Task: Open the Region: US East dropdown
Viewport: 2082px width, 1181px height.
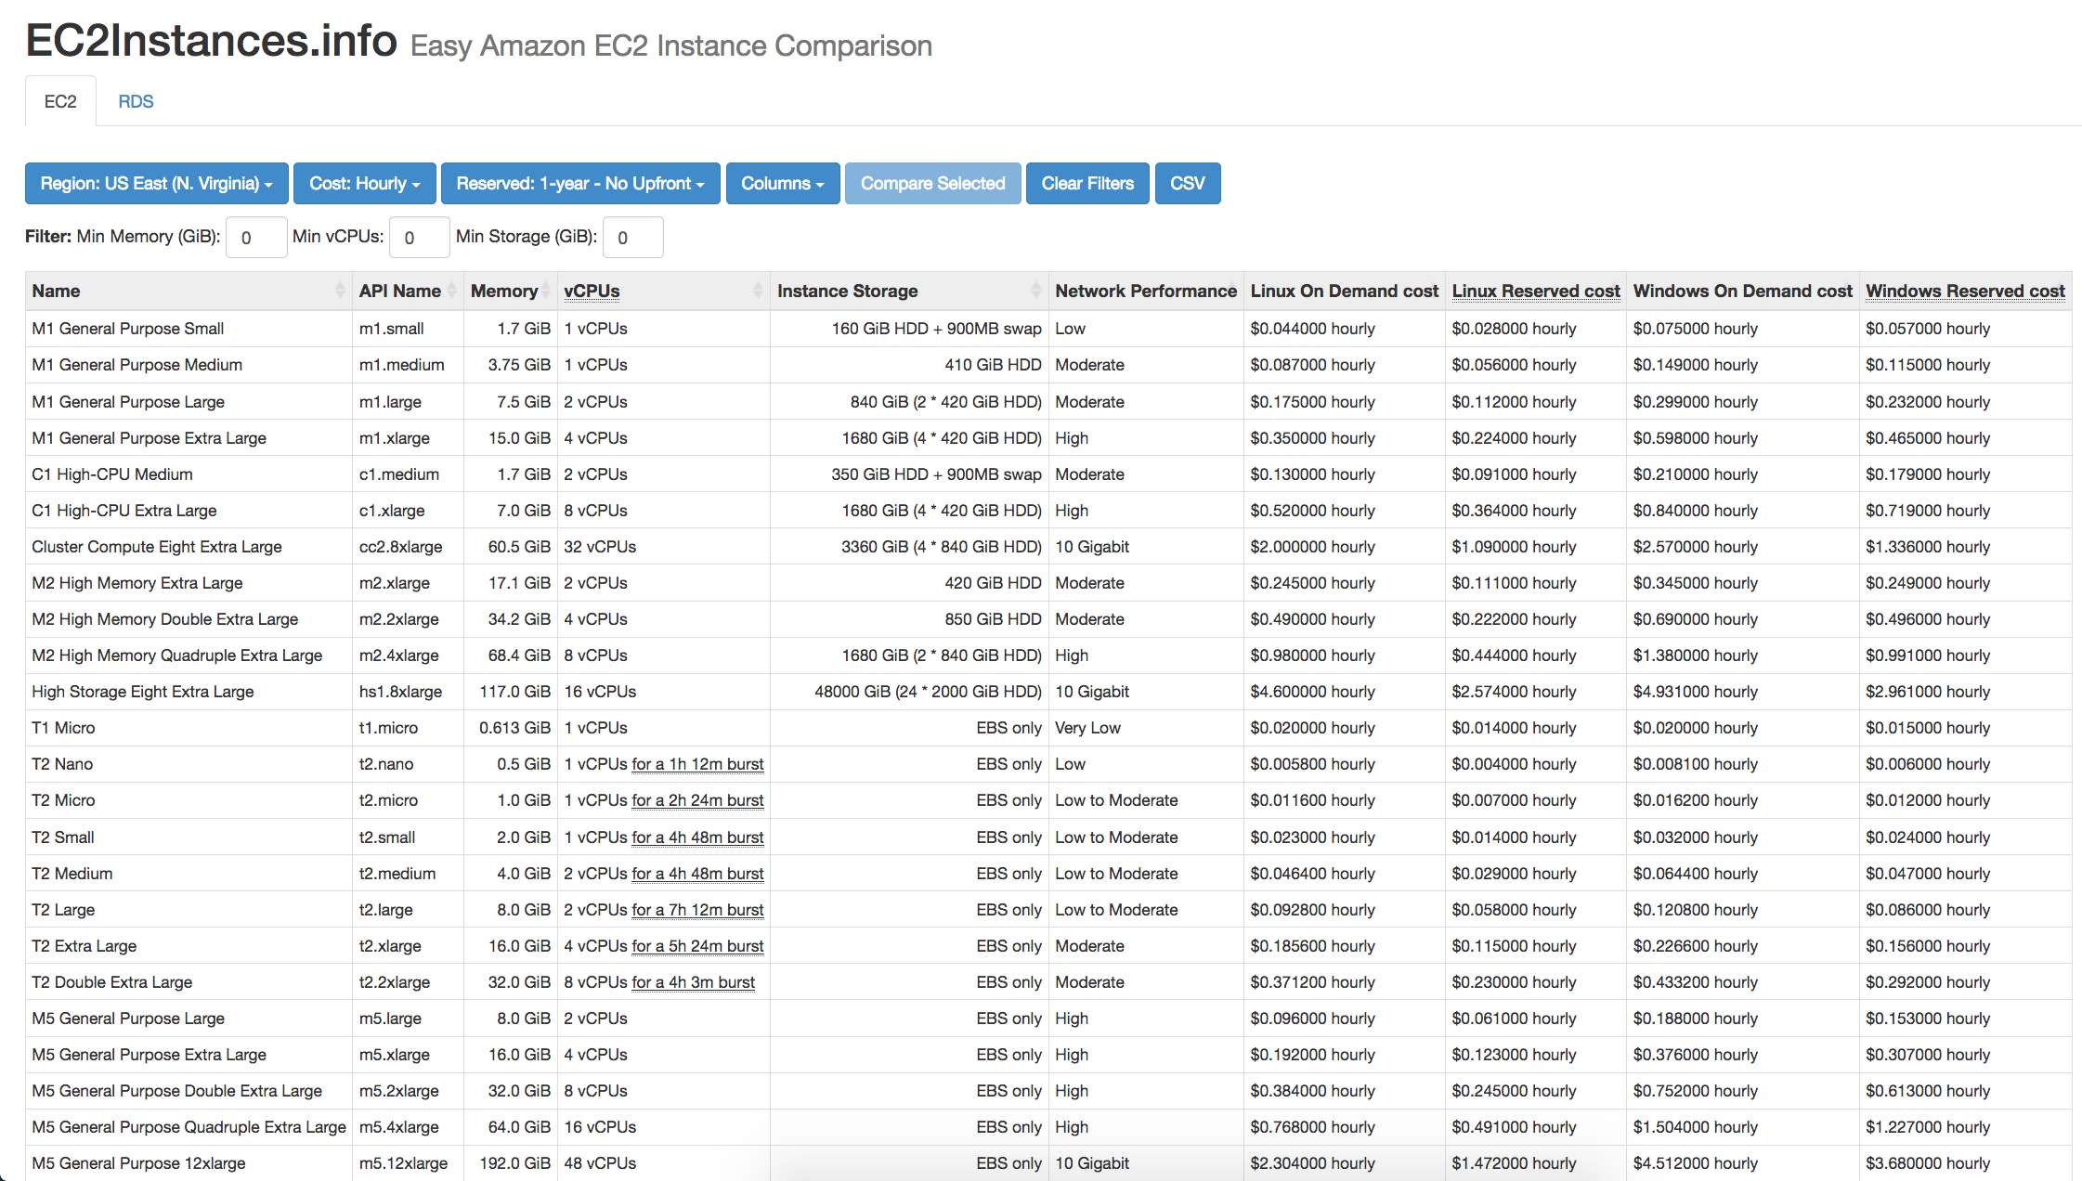Action: click(x=156, y=183)
